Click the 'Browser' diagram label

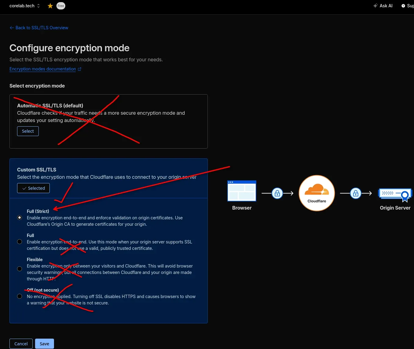point(242,208)
